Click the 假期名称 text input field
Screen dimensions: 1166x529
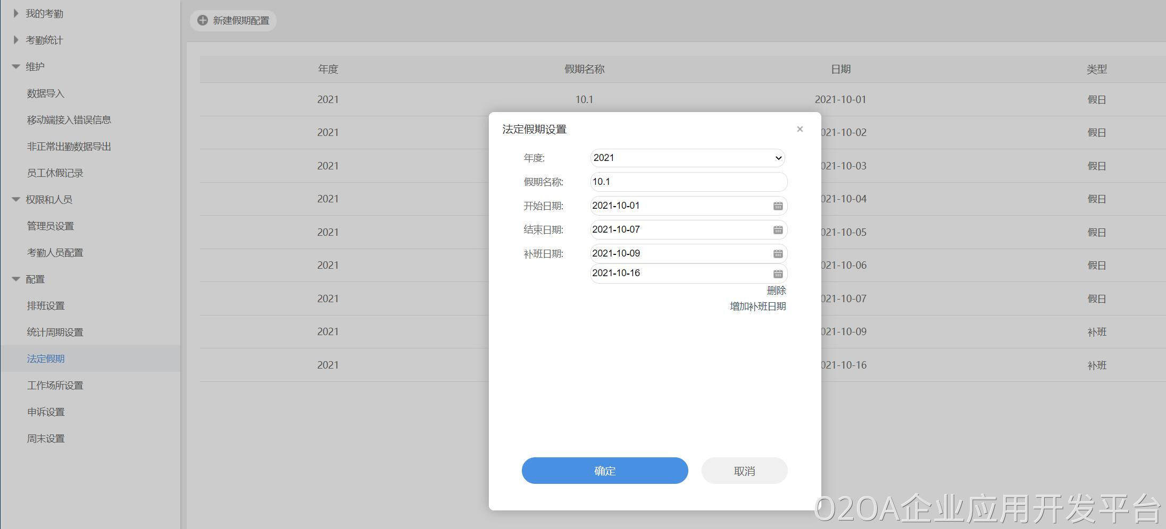click(x=688, y=182)
